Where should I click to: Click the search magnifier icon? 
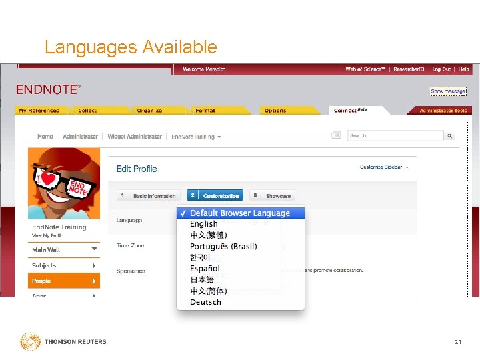point(449,136)
